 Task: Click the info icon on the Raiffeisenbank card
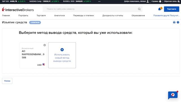pyautogui.click(x=45, y=45)
